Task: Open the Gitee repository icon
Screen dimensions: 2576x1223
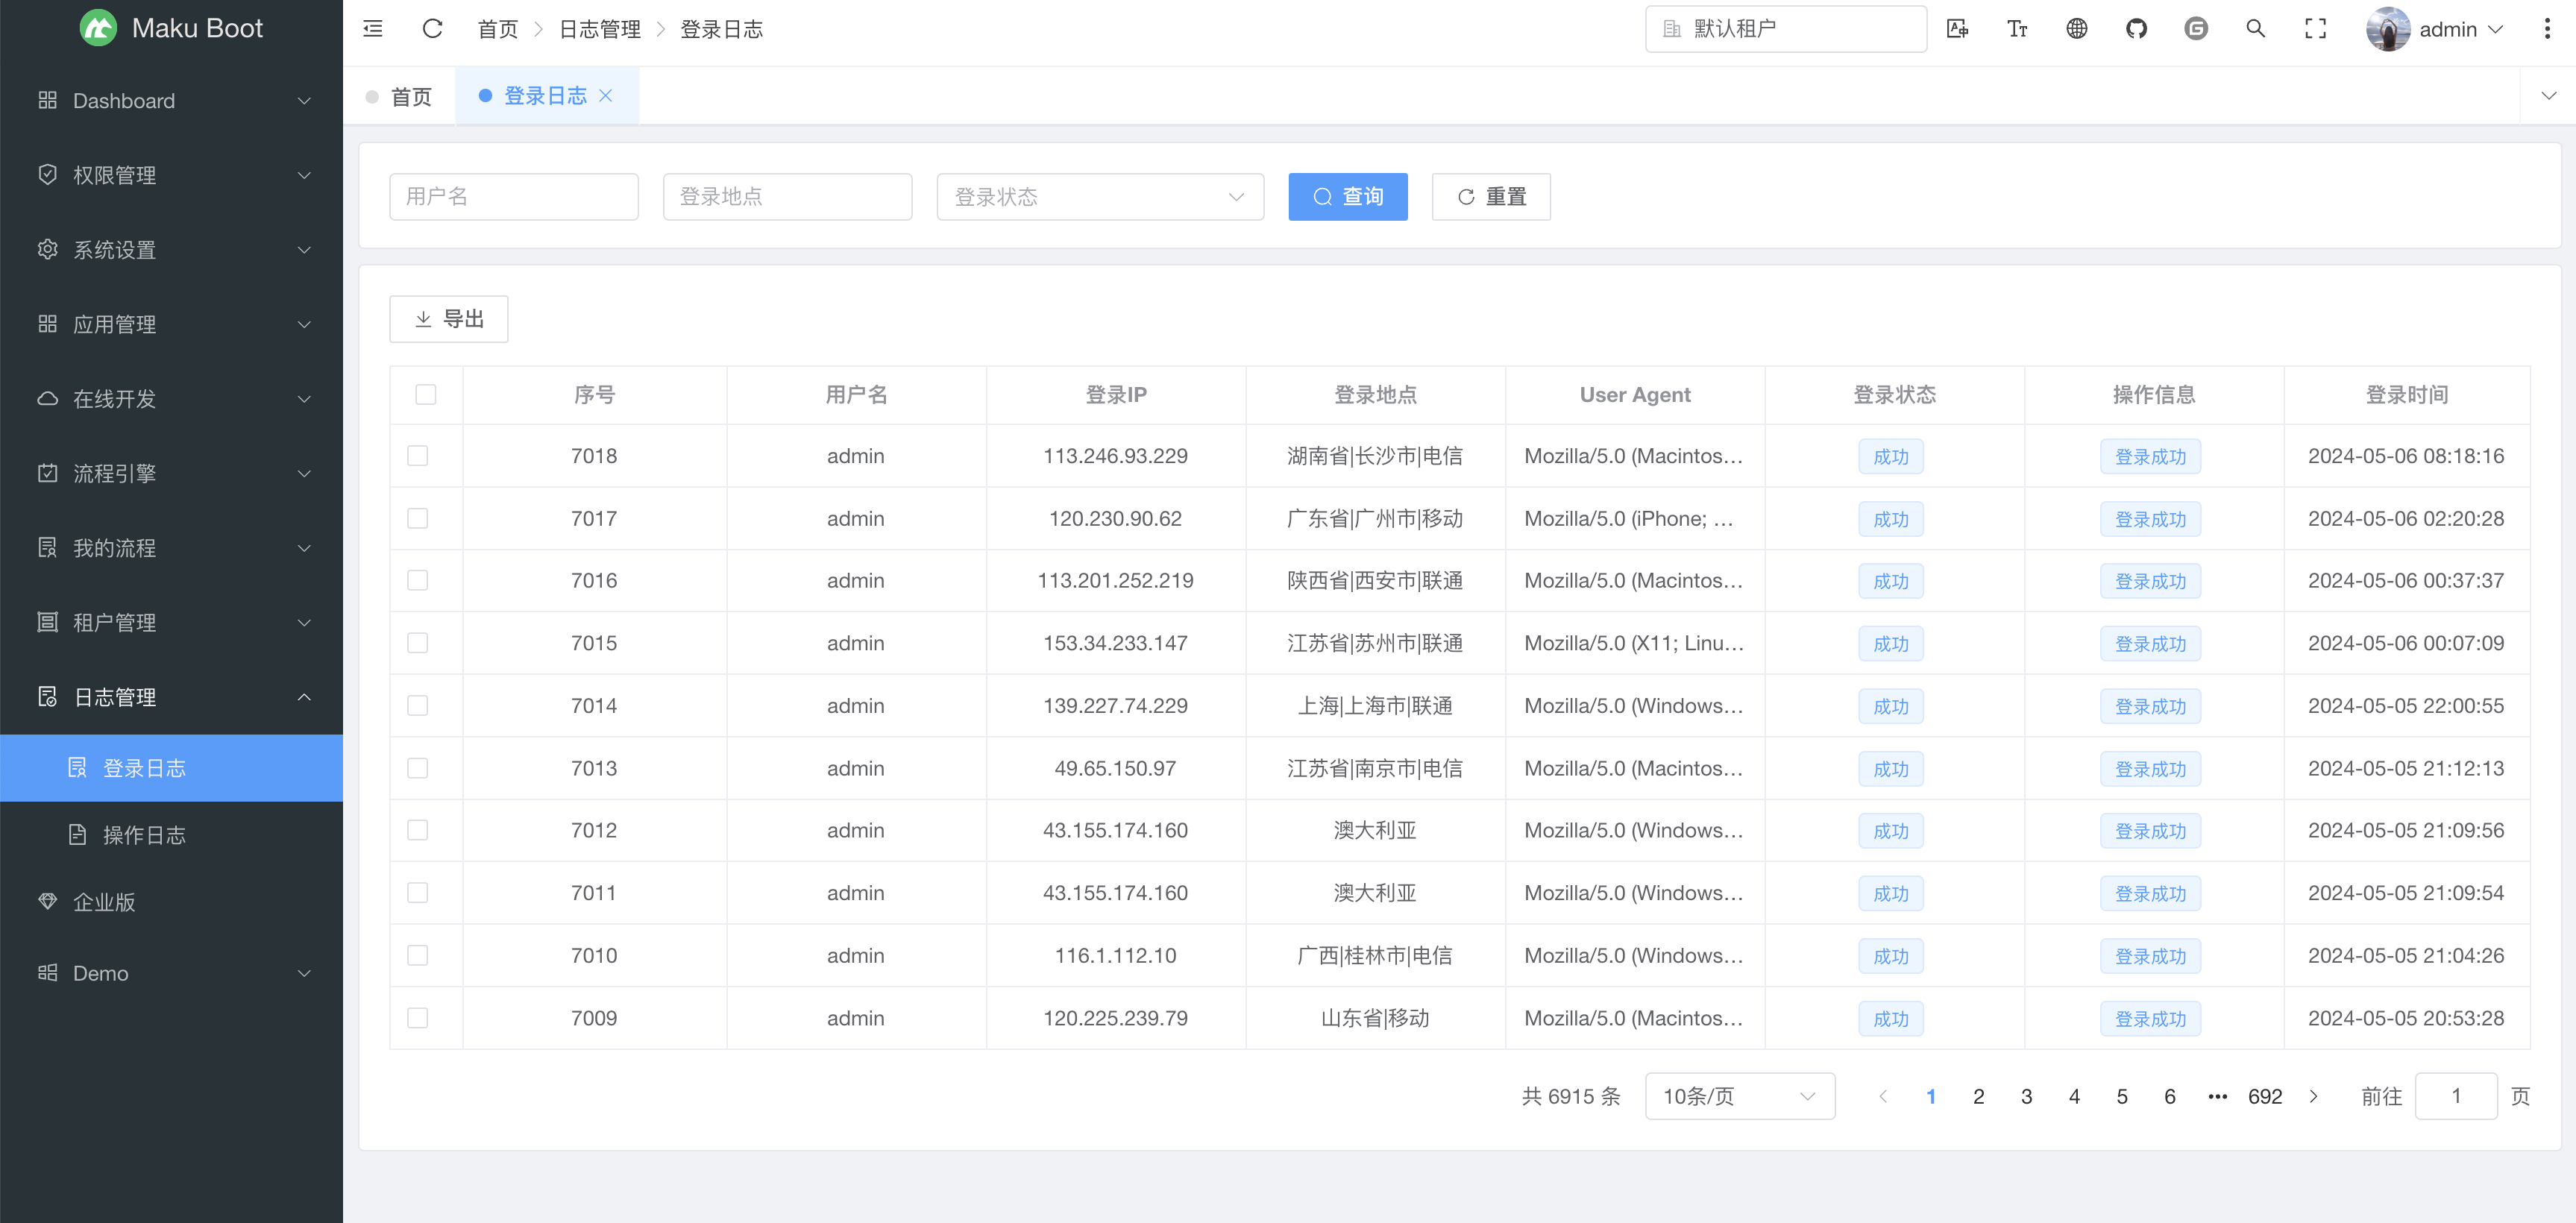Action: [x=2195, y=29]
